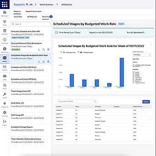
Task: Click the info icon beside Time Period banner
Action: (x=56, y=33)
